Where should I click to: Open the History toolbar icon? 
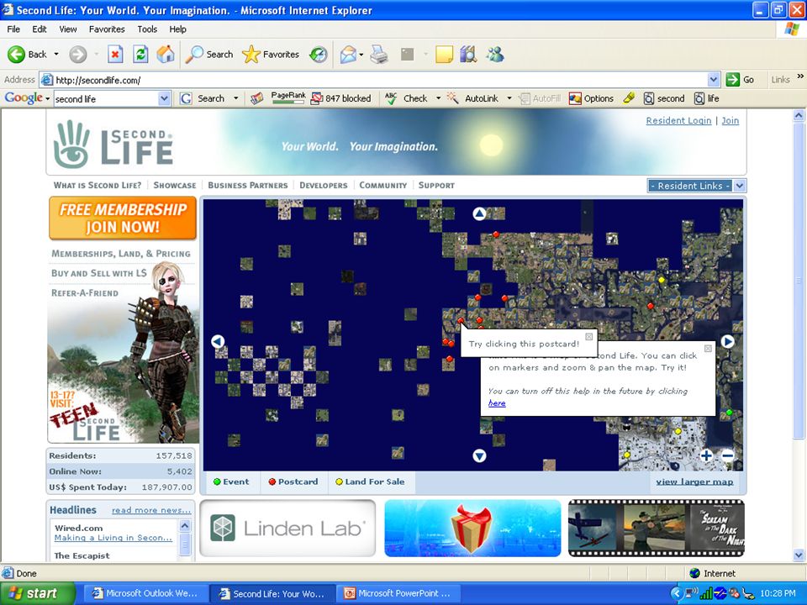click(319, 54)
